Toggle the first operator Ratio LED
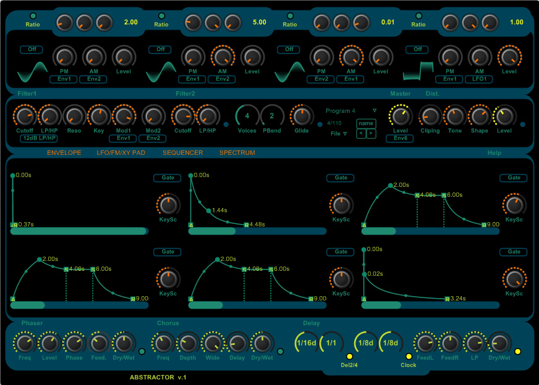This screenshot has height=385, width=539. [33, 16]
